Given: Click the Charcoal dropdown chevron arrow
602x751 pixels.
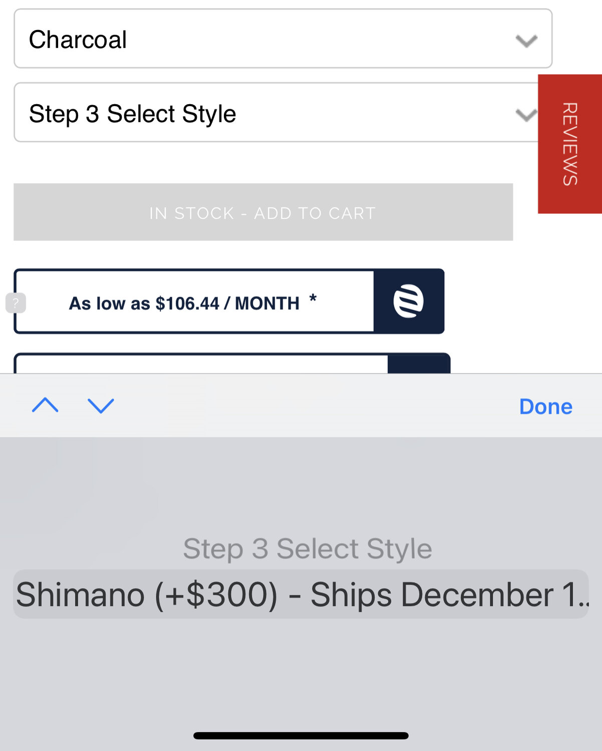Looking at the screenshot, I should [526, 40].
